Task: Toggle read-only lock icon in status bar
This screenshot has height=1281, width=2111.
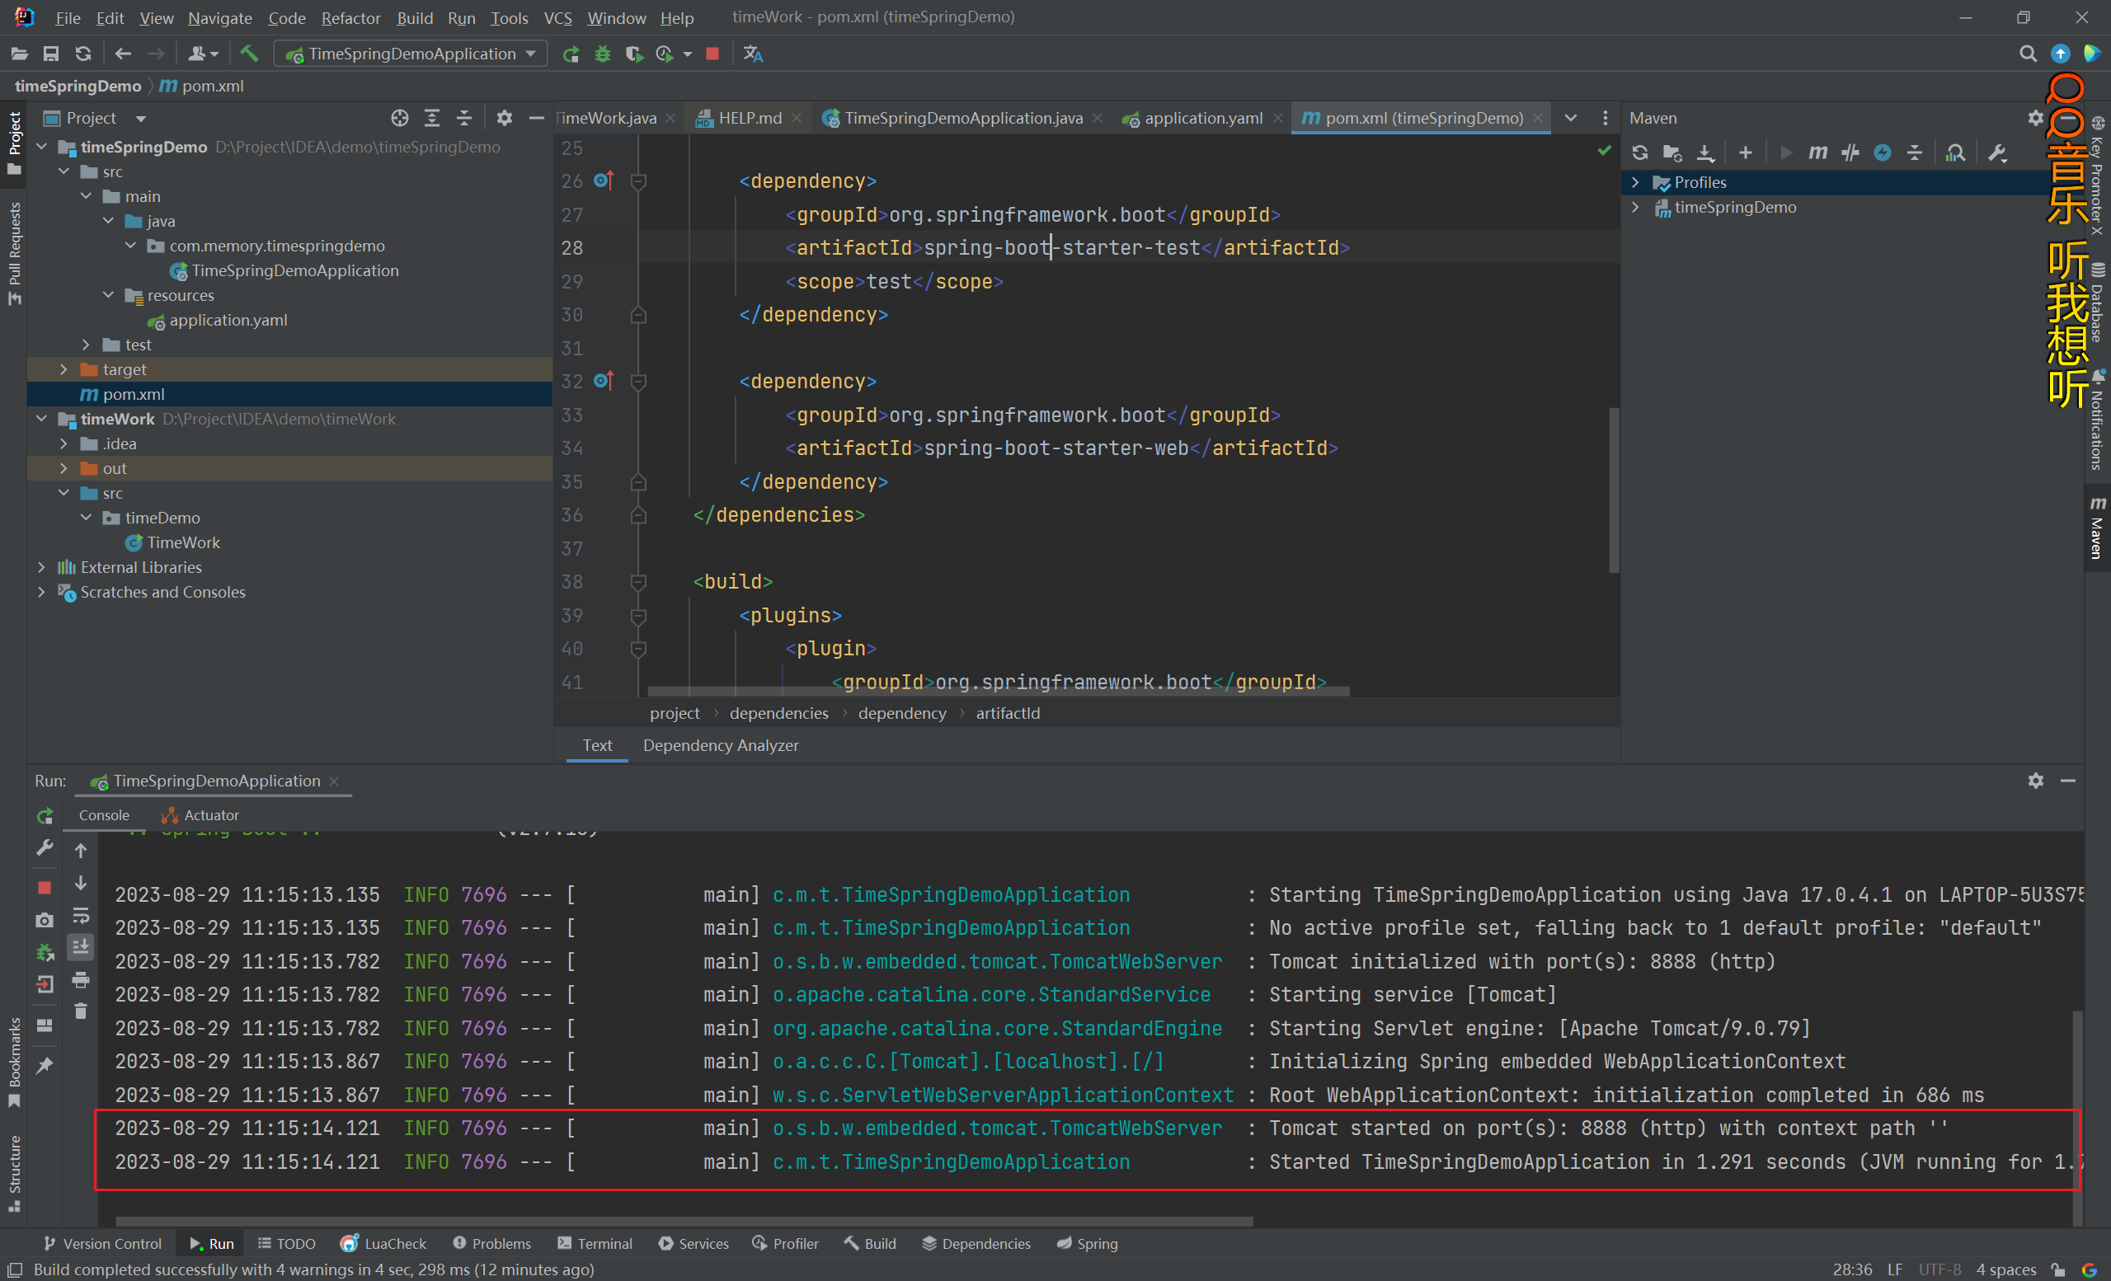Action: (2058, 1269)
